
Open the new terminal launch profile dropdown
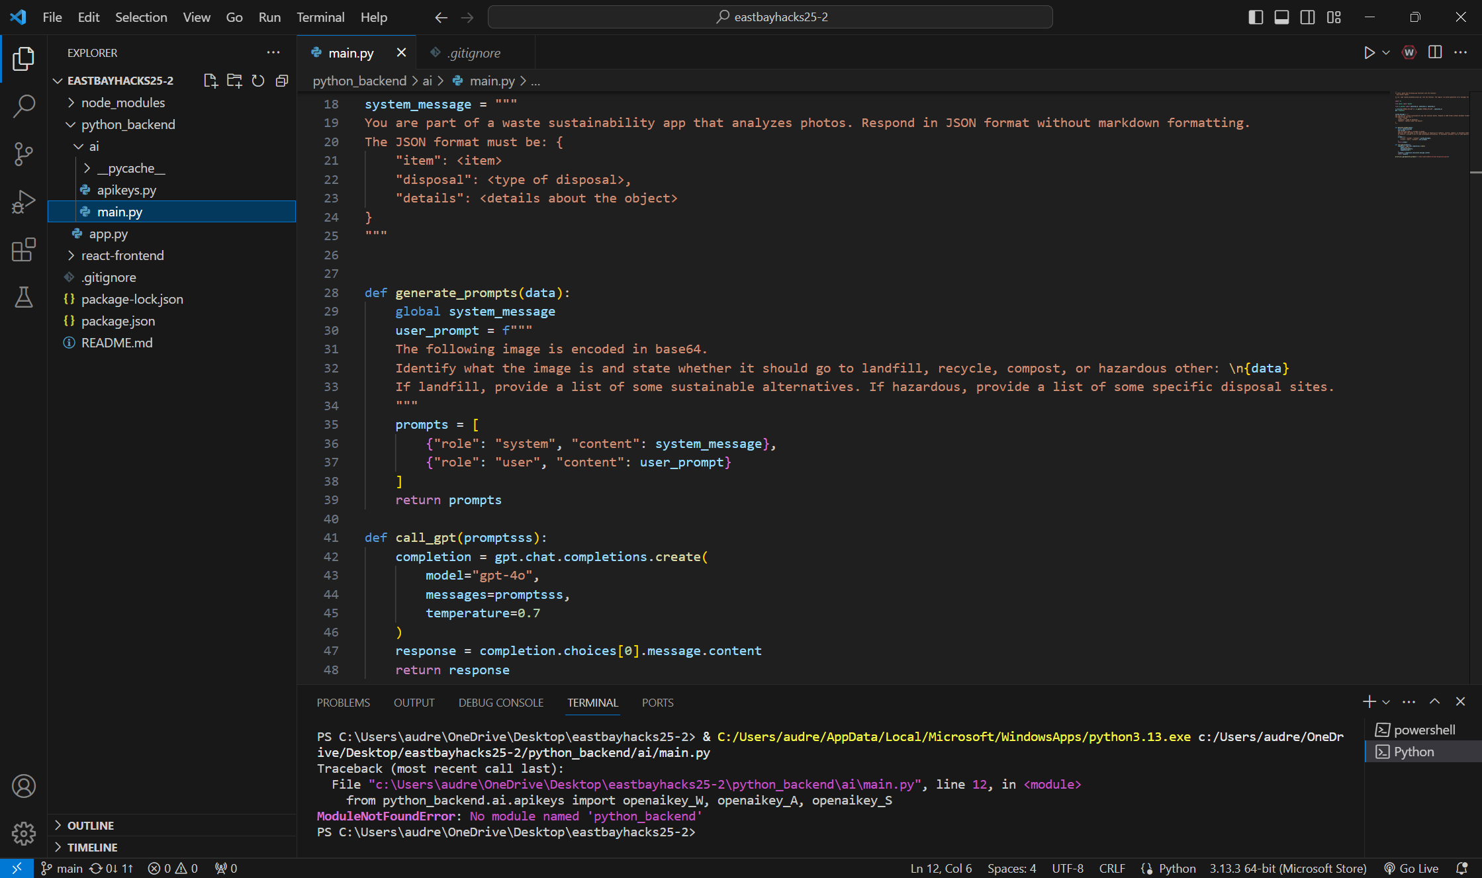[x=1386, y=702]
